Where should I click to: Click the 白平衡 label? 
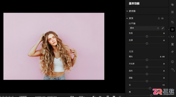132,23
